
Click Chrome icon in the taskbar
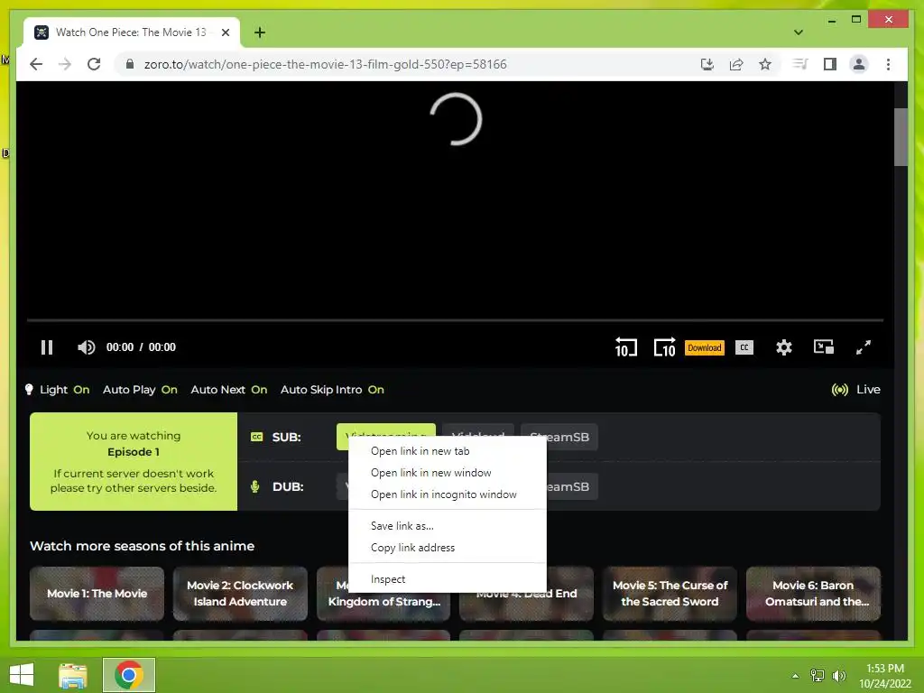[129, 675]
